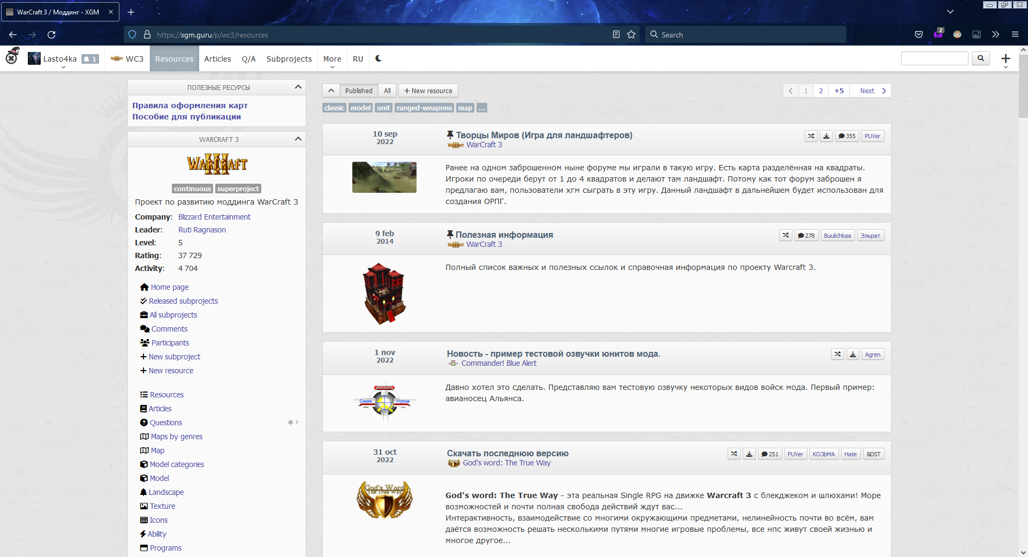
Task: Click download icon on Новость post
Action: click(853, 355)
